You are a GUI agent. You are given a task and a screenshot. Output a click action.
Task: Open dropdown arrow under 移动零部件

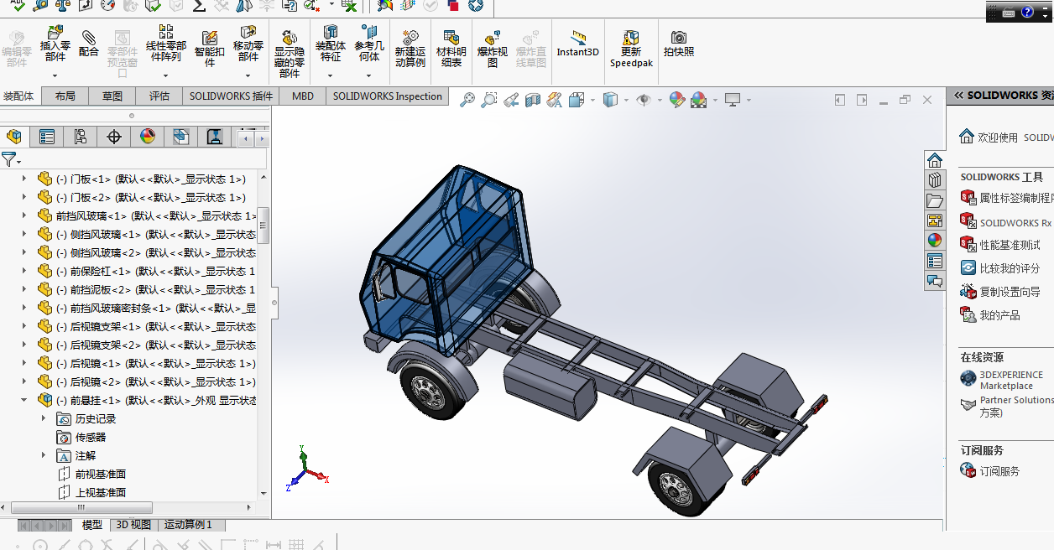(248, 75)
